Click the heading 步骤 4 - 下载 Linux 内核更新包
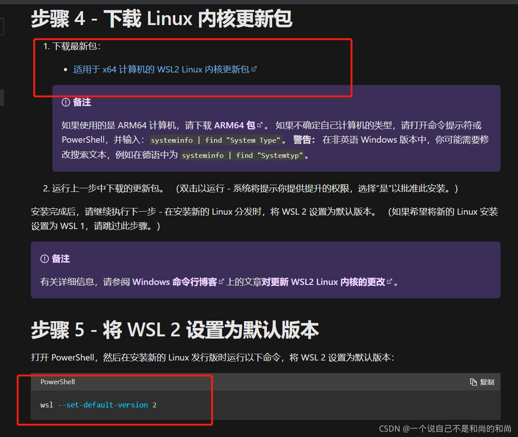Viewport: 518px width, 437px height. click(161, 18)
